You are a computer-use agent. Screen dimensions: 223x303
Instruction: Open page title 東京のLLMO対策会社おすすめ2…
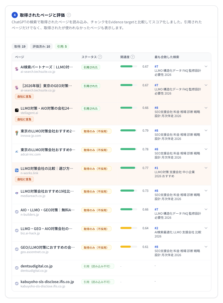[48, 131]
